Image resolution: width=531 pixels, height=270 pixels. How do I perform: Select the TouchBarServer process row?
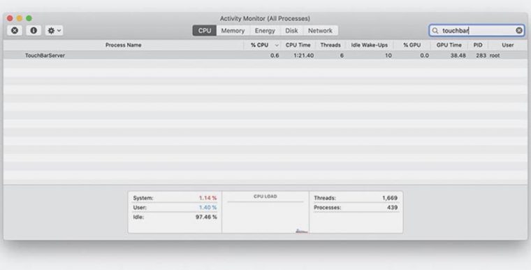pos(265,55)
